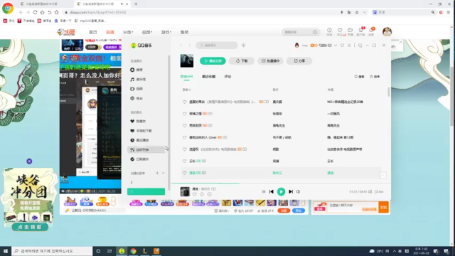Expand the account dropdown arrow in QQ Music
455x256 pixels.
pyautogui.click(x=336, y=46)
